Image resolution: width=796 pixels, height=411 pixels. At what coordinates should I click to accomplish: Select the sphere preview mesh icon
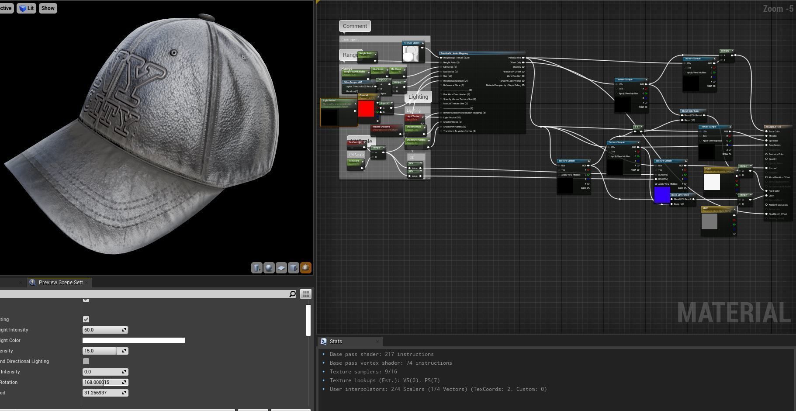pyautogui.click(x=269, y=268)
